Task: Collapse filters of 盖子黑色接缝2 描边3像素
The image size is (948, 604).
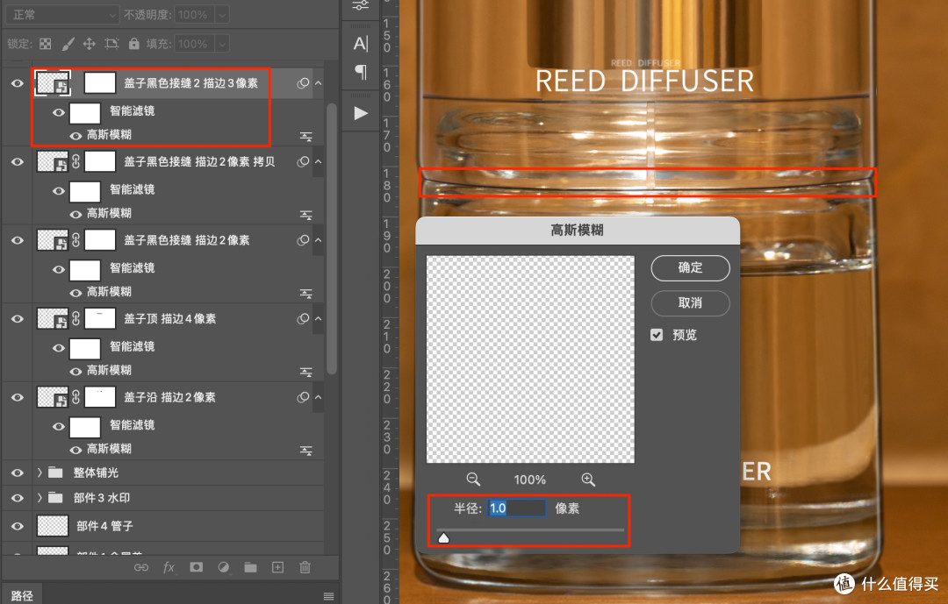Action: pos(318,83)
